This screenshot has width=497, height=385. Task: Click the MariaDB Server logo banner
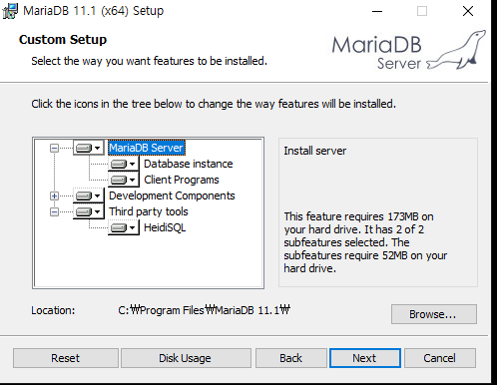pyautogui.click(x=408, y=51)
